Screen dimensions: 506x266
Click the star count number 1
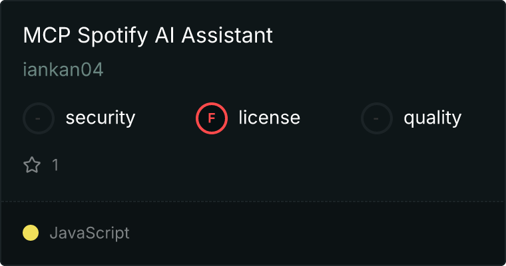(55, 165)
